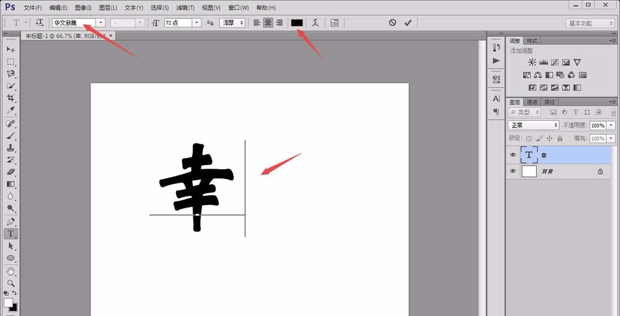Viewport: 620px width, 316px height.
Task: Open the Paragraph panel icon
Action: [x=496, y=112]
